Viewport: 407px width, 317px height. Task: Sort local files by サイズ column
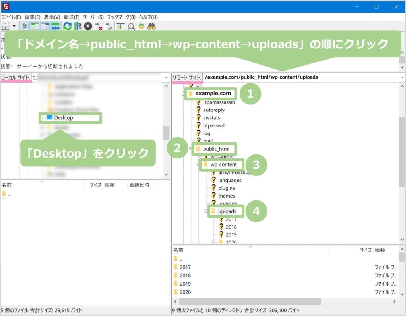95,185
